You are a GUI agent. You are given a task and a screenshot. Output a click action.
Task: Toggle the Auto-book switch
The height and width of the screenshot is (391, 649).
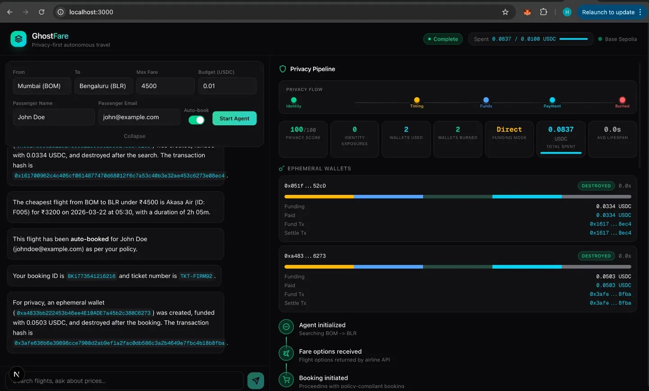196,120
